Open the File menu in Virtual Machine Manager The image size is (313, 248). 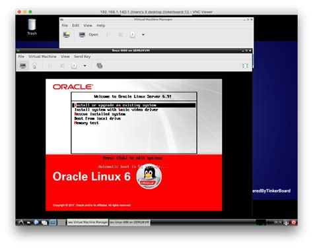coord(65,25)
